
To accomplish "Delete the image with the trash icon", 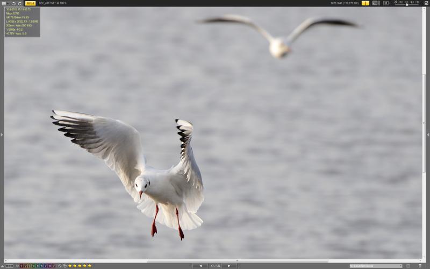I will coord(420,266).
